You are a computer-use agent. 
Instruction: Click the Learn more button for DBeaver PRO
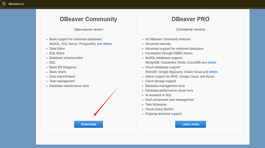(190, 124)
